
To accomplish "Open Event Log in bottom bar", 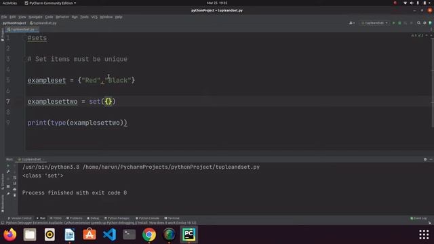I will tap(418, 218).
